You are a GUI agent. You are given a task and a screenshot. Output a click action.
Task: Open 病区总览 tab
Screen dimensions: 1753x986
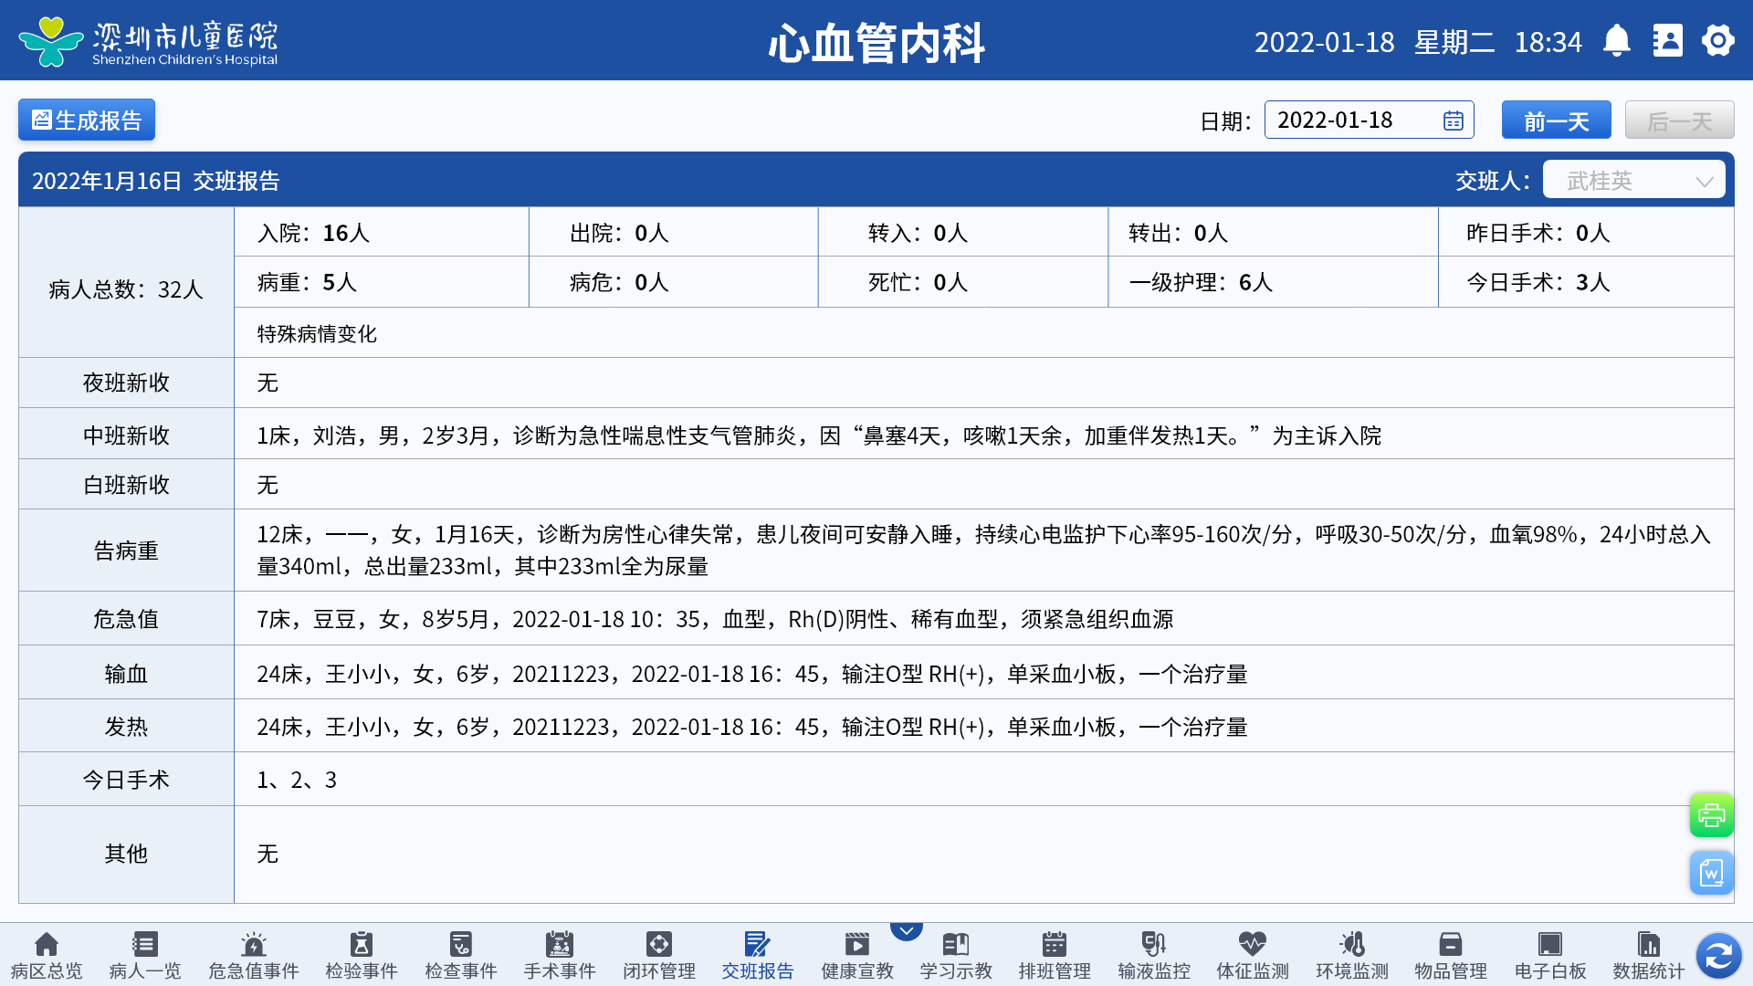tap(47, 955)
